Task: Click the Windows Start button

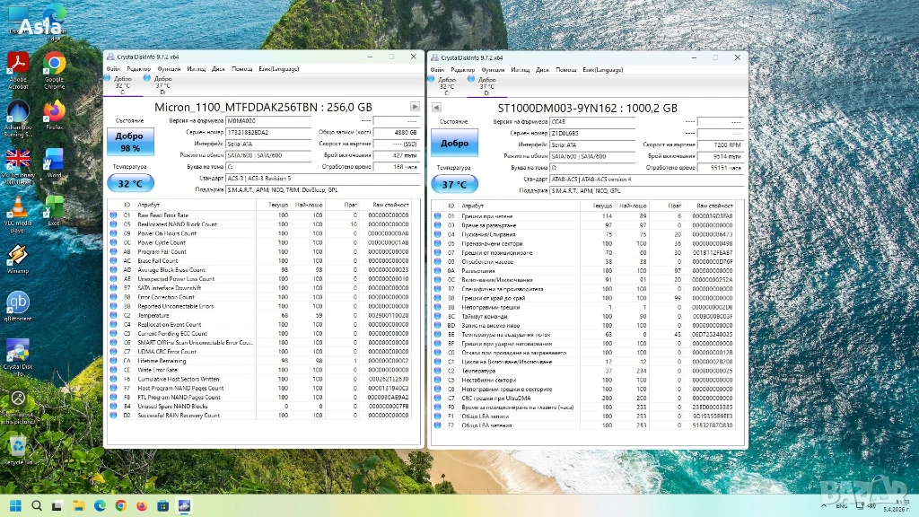Action: coord(15,506)
